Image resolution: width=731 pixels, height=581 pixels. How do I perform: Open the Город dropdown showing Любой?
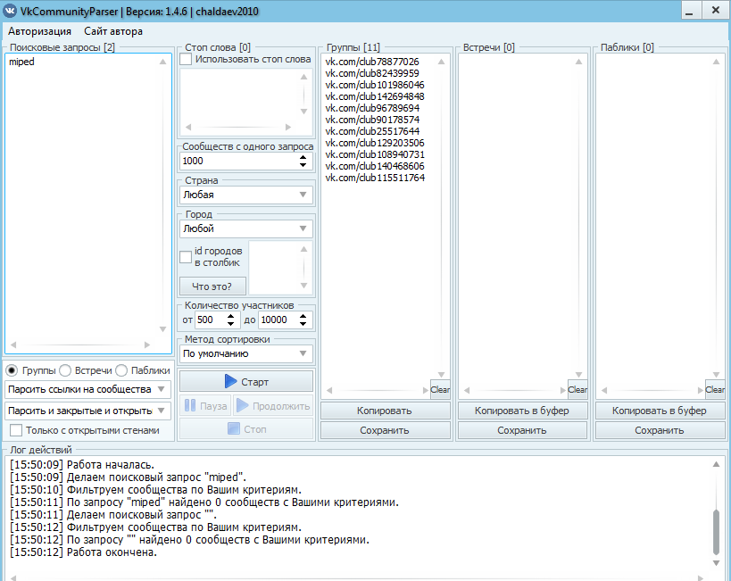pyautogui.click(x=245, y=228)
